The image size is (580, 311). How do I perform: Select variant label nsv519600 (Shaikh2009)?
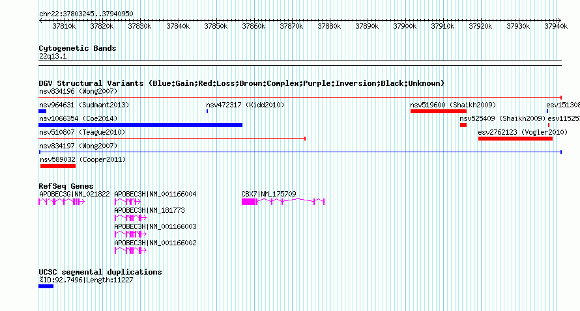[453, 105]
